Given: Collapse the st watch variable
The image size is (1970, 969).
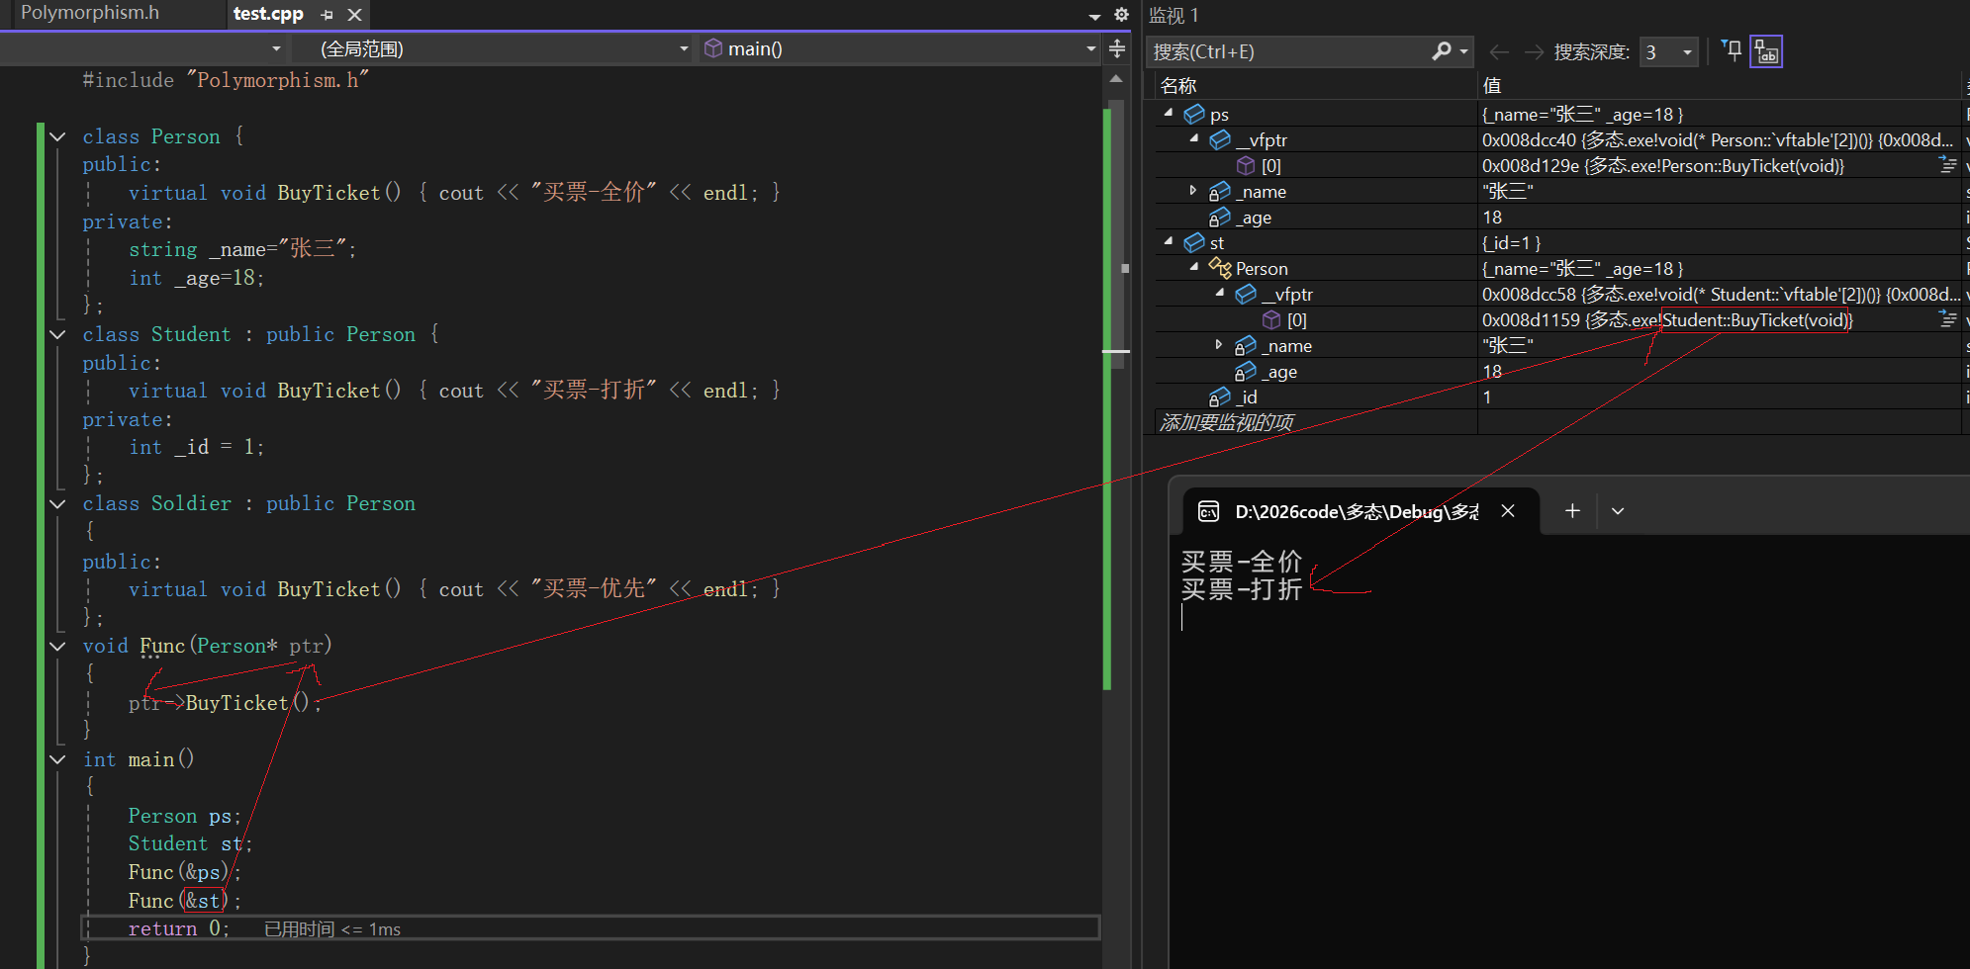Looking at the screenshot, I should (x=1169, y=242).
